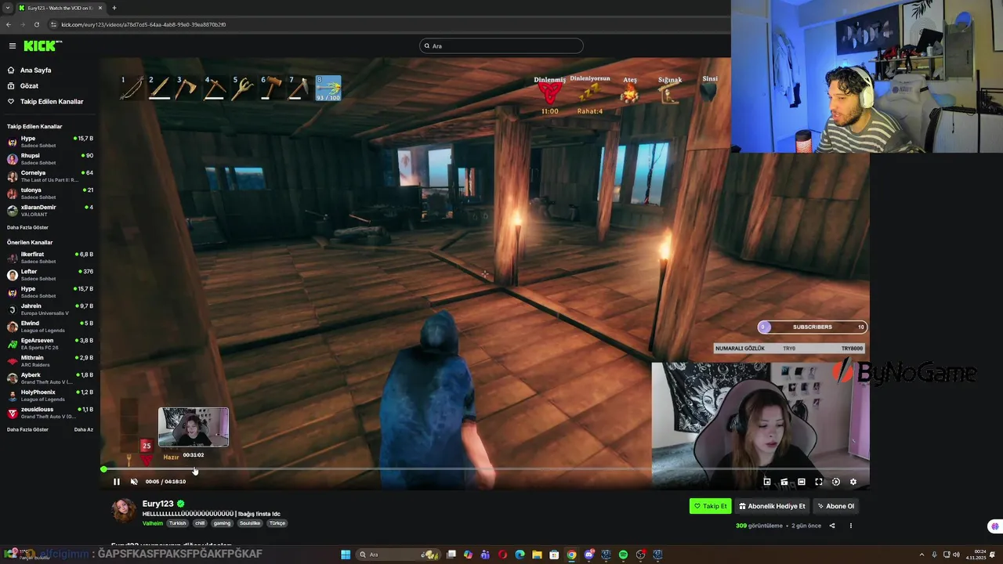
Task: Open Chrome tab search dropdown
Action: (8, 8)
